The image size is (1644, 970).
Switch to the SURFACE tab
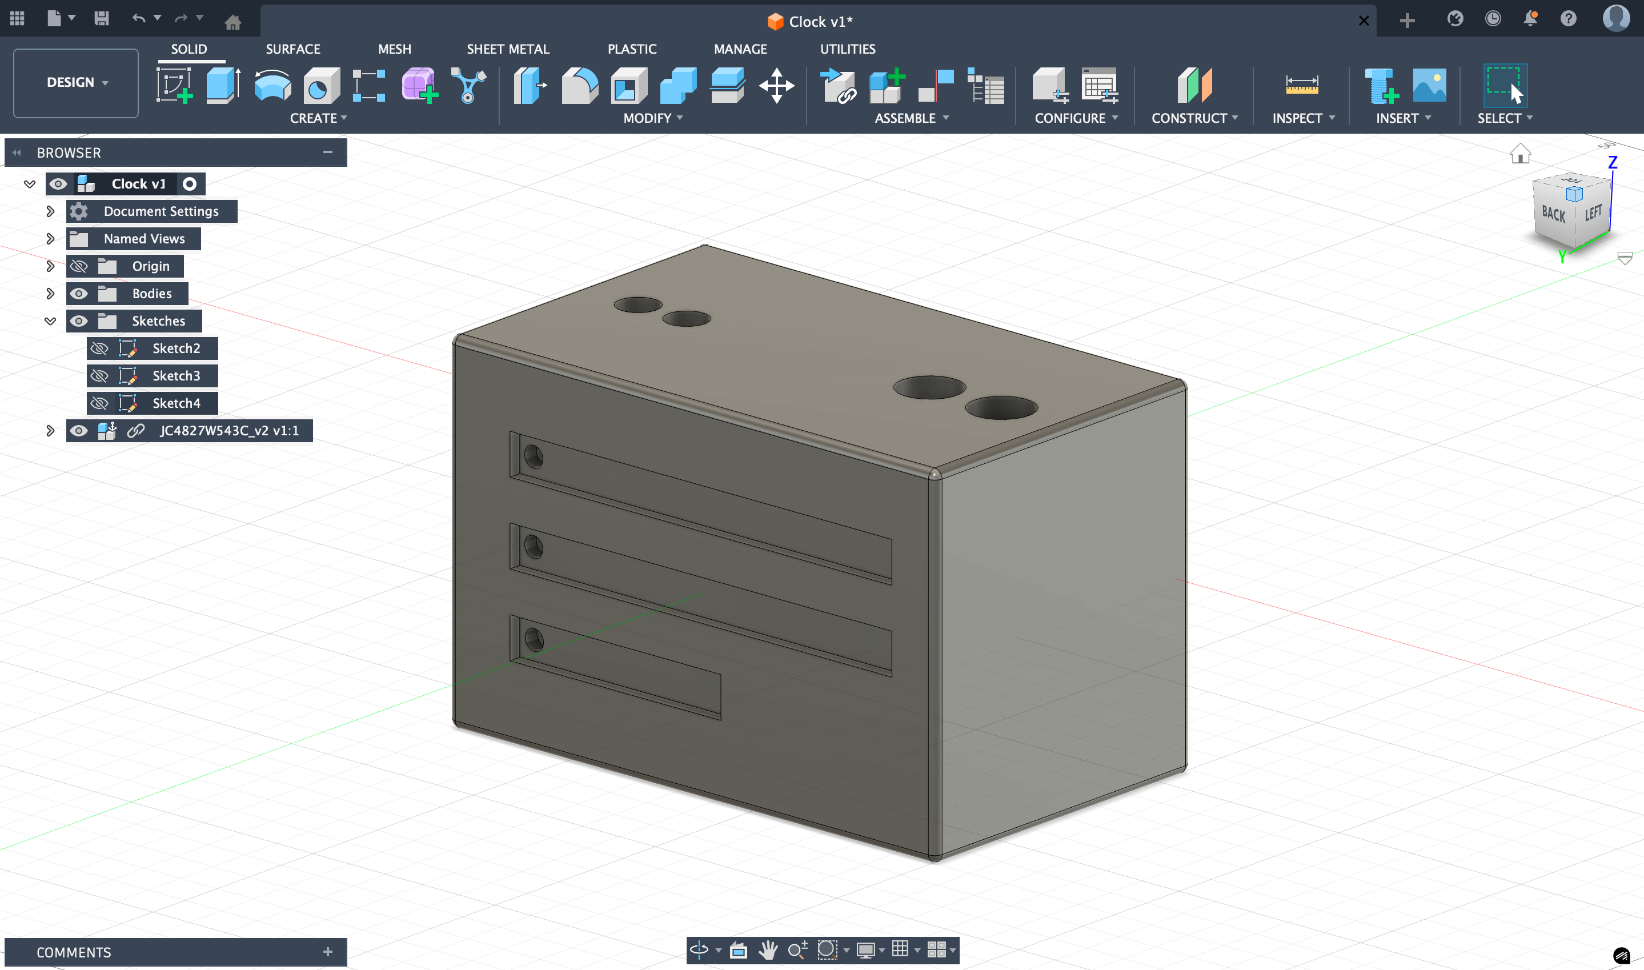292,49
